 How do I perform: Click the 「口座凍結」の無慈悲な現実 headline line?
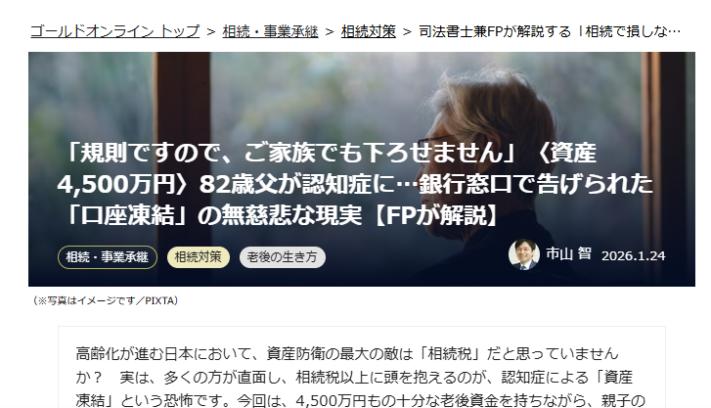pyautogui.click(x=279, y=214)
